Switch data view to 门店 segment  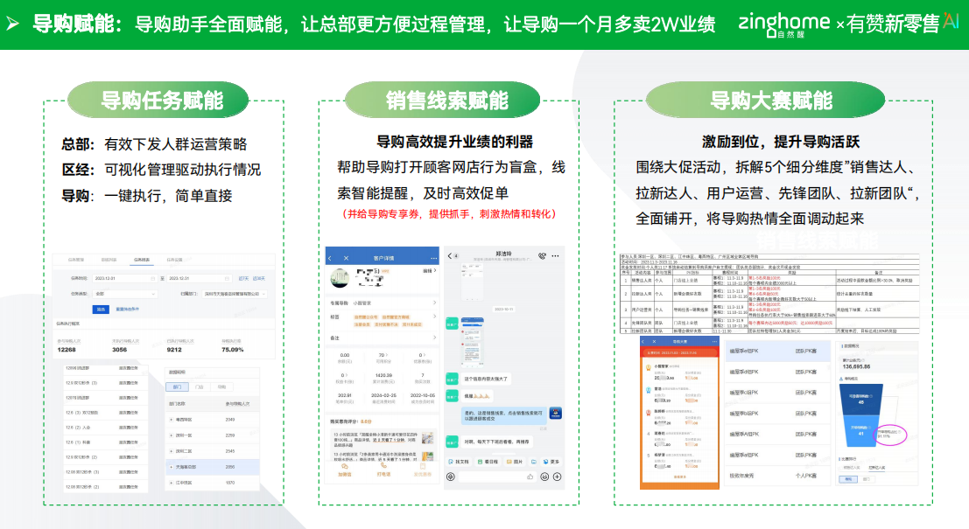[x=199, y=386]
